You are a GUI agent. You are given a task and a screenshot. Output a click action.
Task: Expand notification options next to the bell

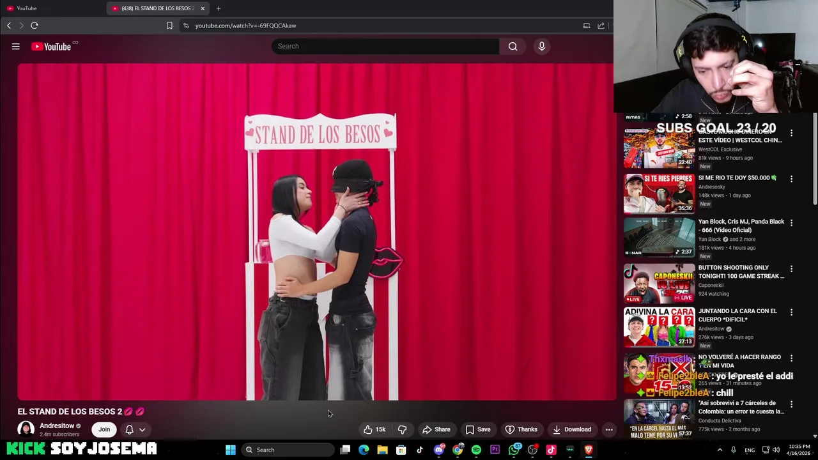pos(142,429)
